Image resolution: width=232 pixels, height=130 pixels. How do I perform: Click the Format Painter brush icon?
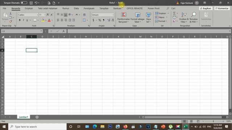tap(11, 22)
